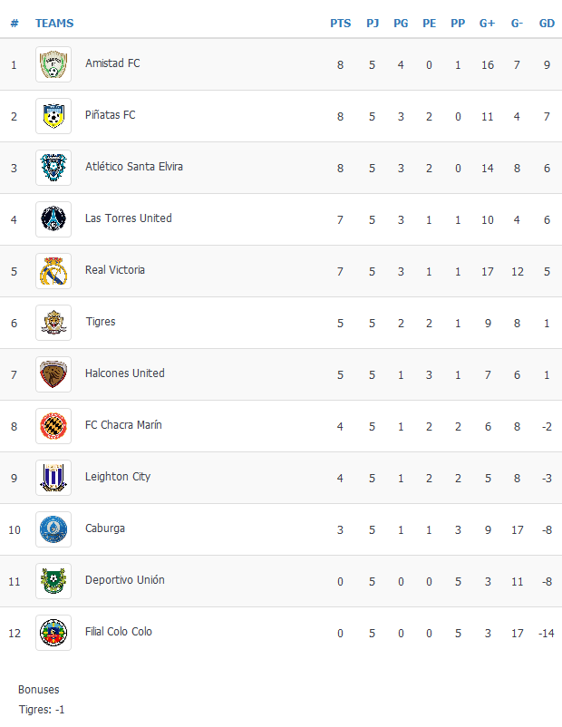
Task: Select FC Chacra Marín checkered badge
Action: (x=53, y=426)
